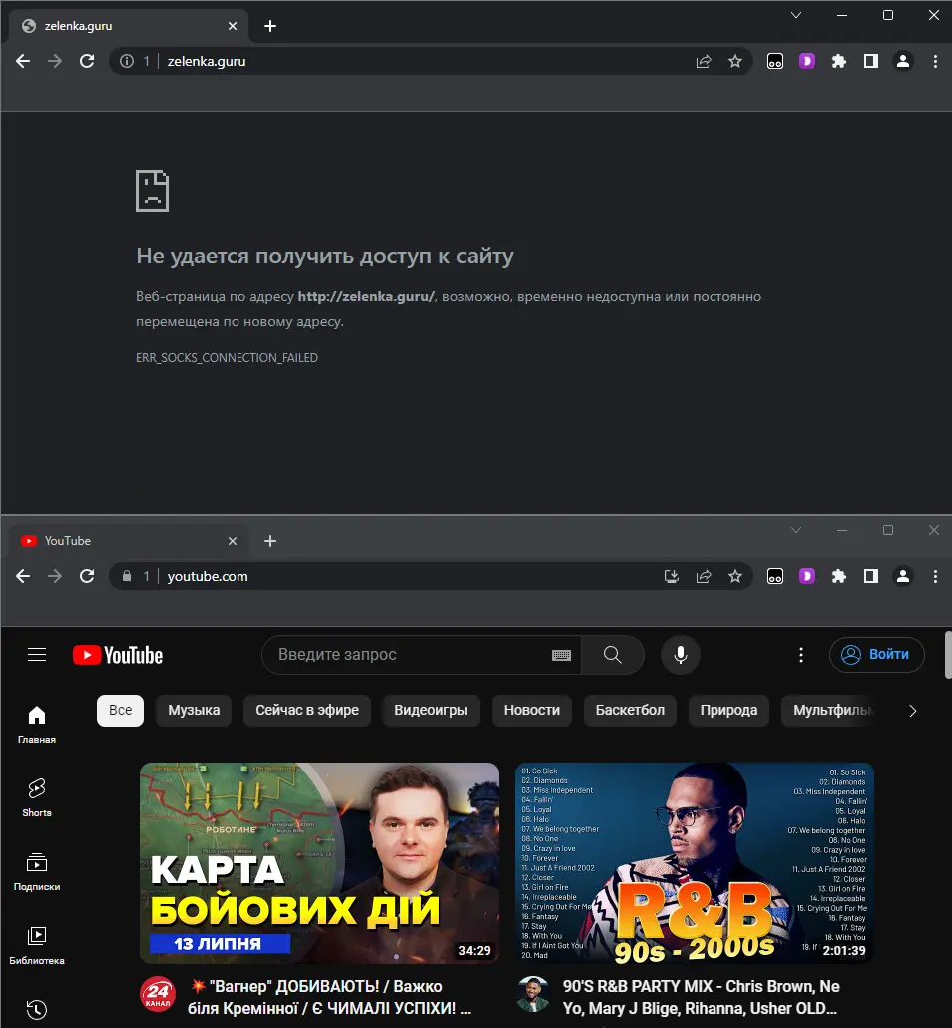952x1028 pixels.
Task: Open "Вагнер" ДОБИВАЮТЬ video title
Action: click(329, 997)
